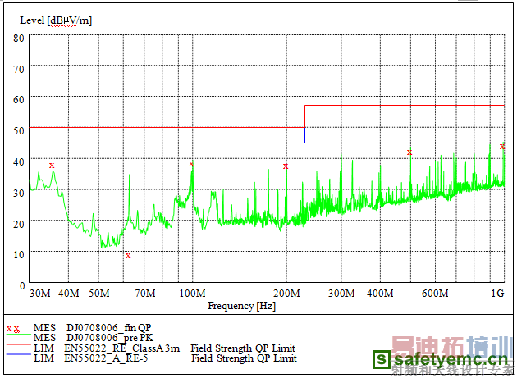Click the 200M frequency tick label
Viewport: 517px width, 378px height.
pyautogui.click(x=287, y=293)
